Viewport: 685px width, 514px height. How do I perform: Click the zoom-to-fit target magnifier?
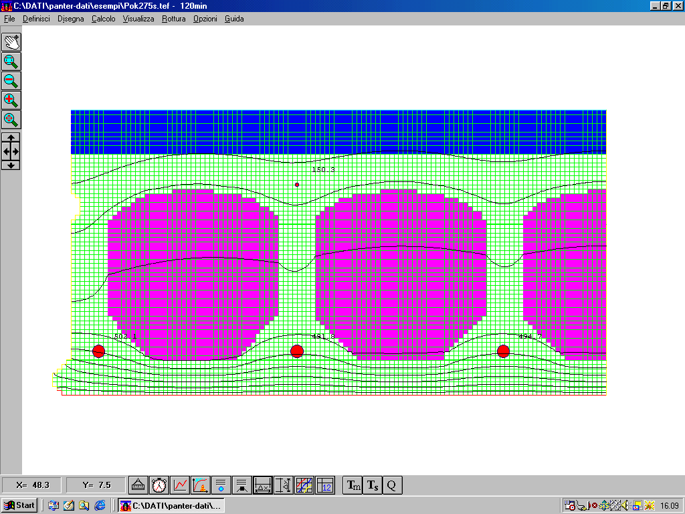(11, 120)
